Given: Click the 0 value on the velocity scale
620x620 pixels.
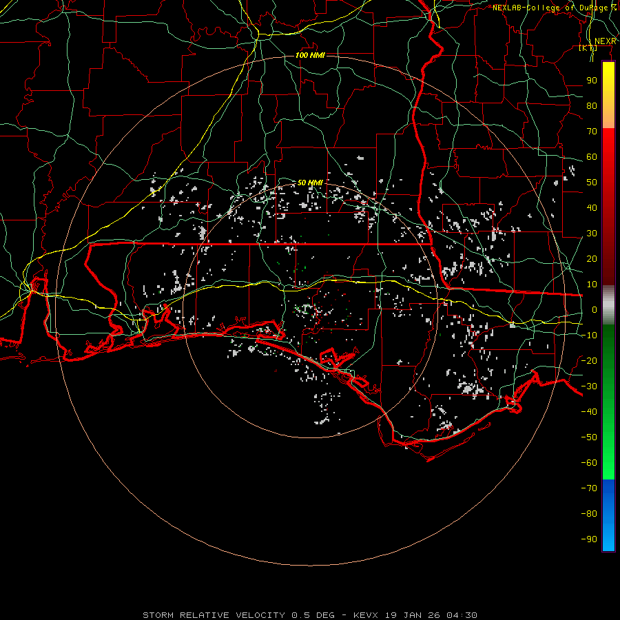Looking at the screenshot, I should [595, 309].
